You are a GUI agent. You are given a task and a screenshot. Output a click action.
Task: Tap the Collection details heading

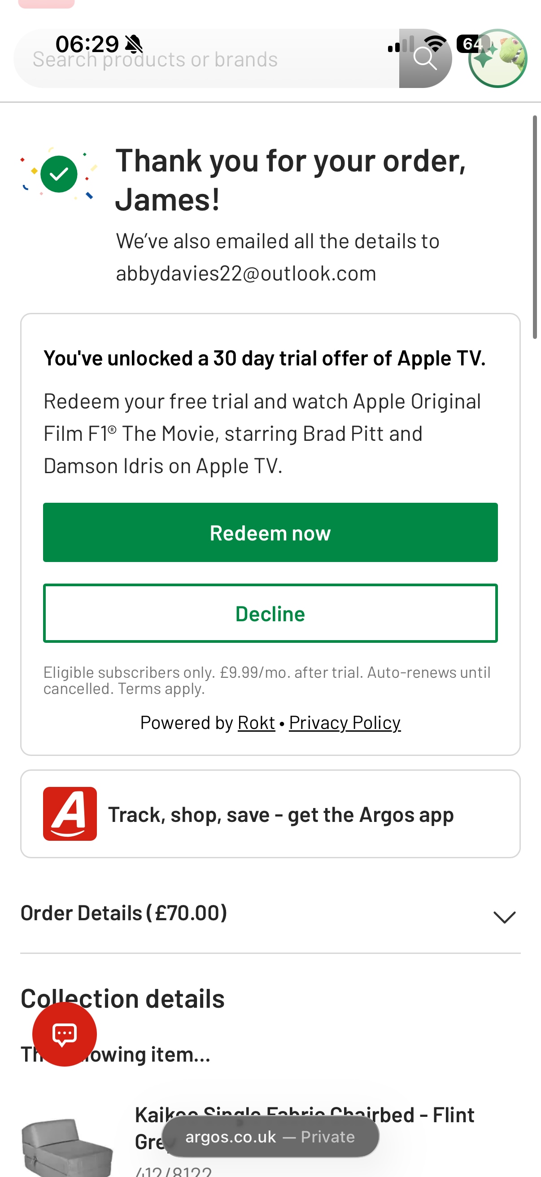point(123,999)
